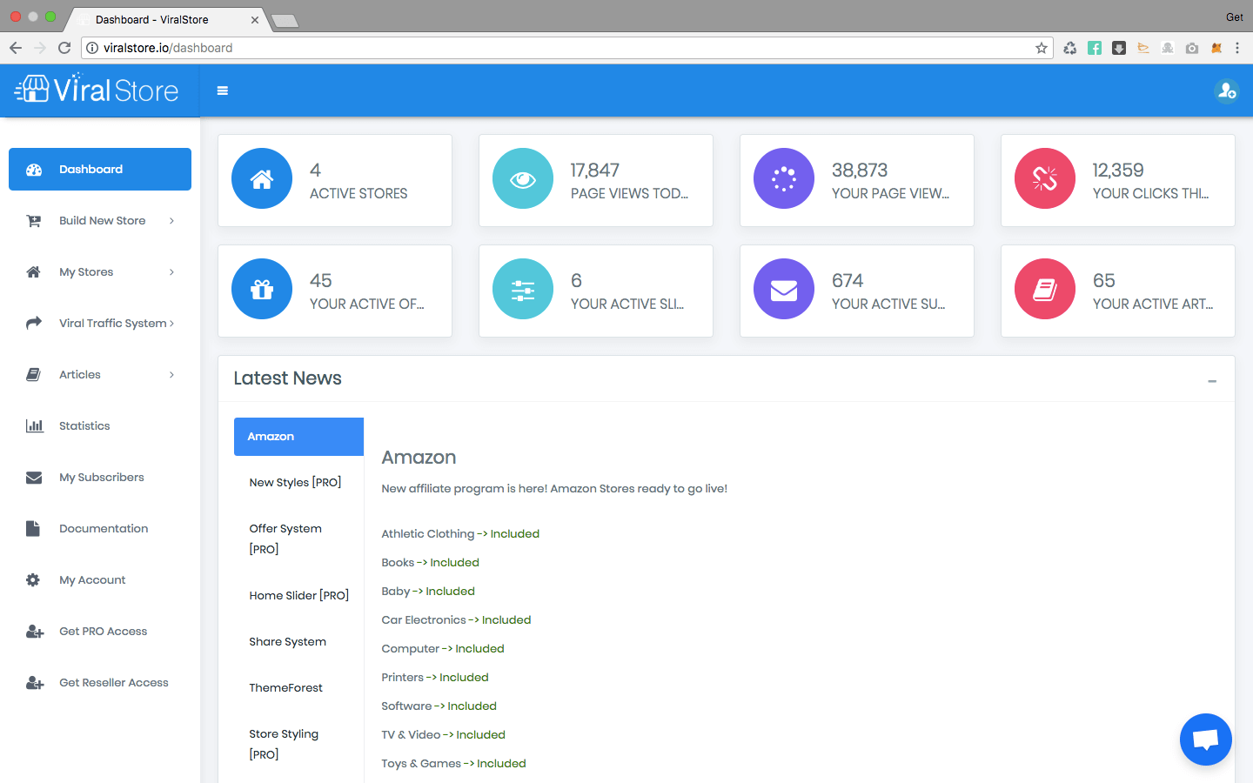Click the Get Reseller Access user-plus icon
This screenshot has width=1253, height=783.
pyautogui.click(x=35, y=683)
